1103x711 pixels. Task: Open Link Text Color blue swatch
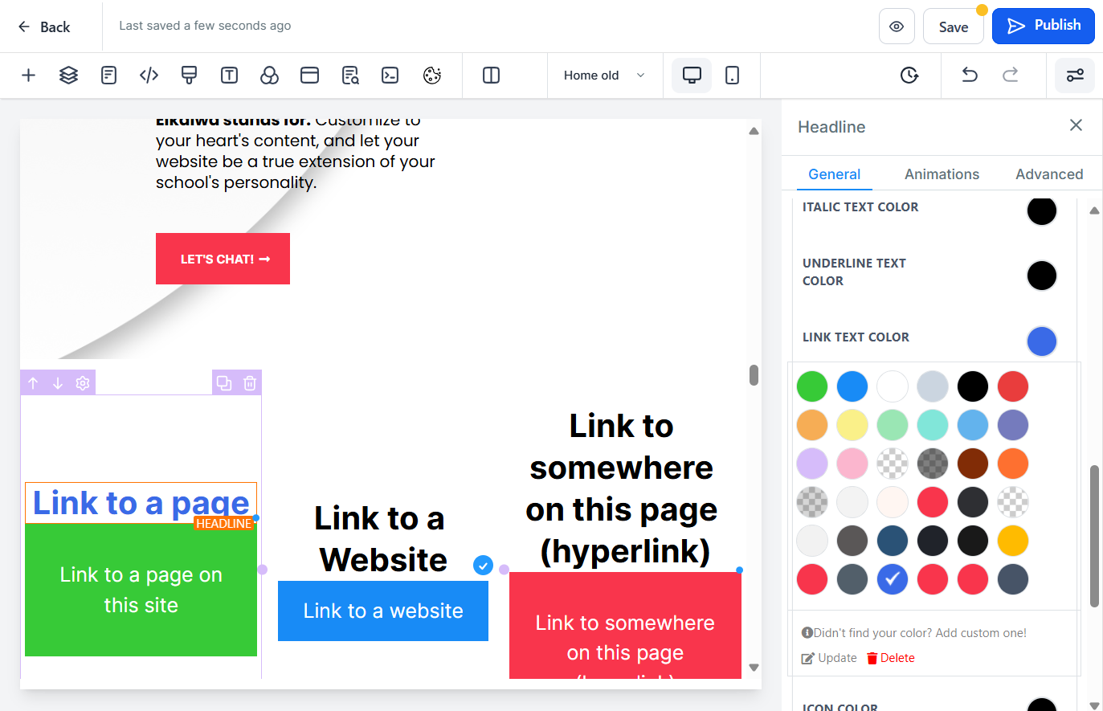[1041, 341]
